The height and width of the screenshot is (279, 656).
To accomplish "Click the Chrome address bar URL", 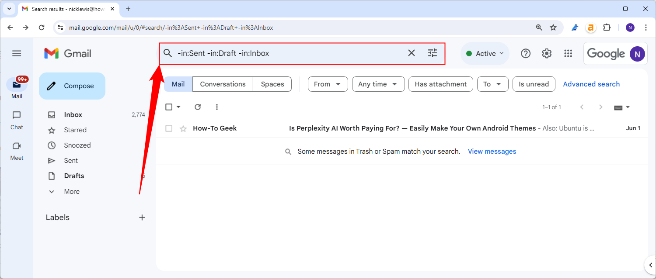I will [x=171, y=28].
